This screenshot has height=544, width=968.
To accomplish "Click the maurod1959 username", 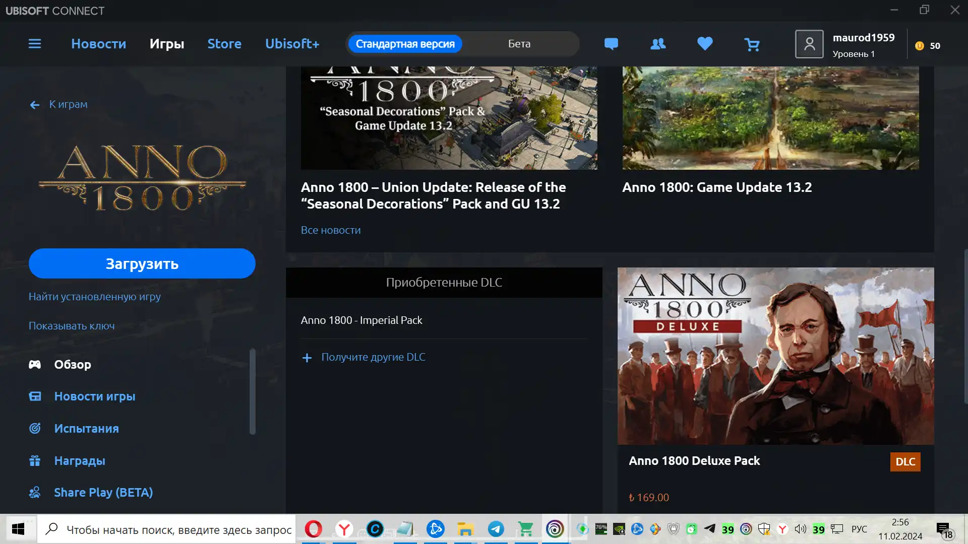I will click(x=864, y=38).
